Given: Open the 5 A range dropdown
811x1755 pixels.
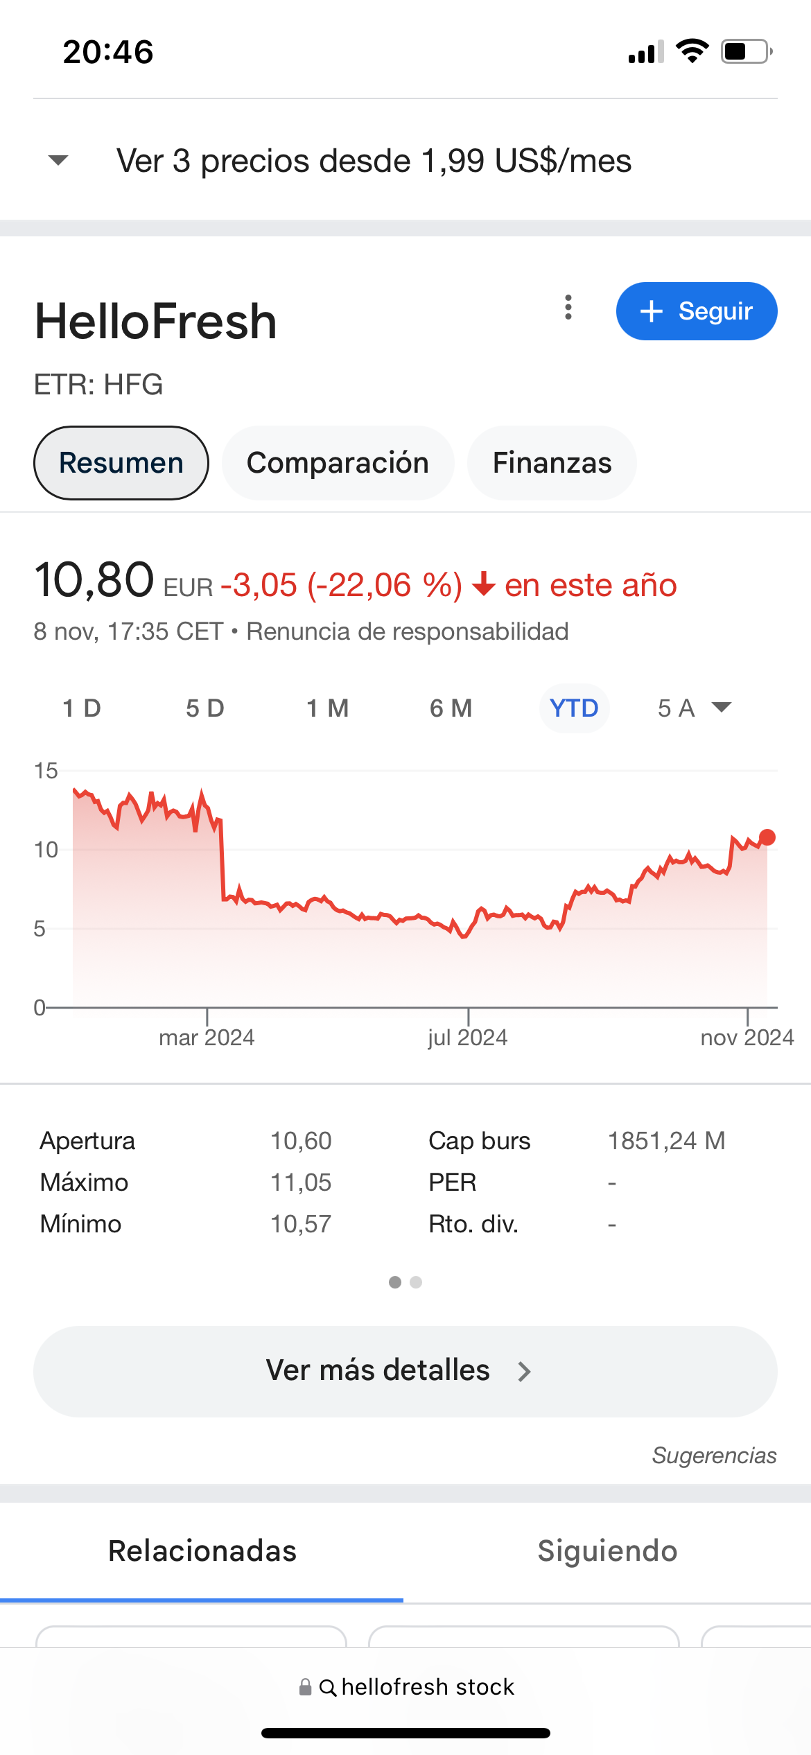Looking at the screenshot, I should coord(695,708).
